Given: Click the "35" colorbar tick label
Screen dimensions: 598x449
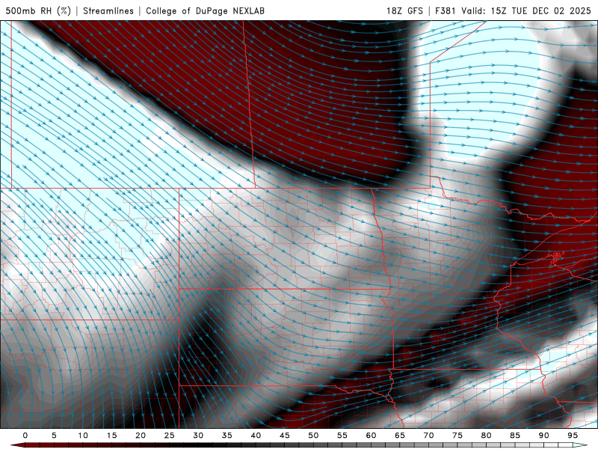Looking at the screenshot, I should coord(227,436).
